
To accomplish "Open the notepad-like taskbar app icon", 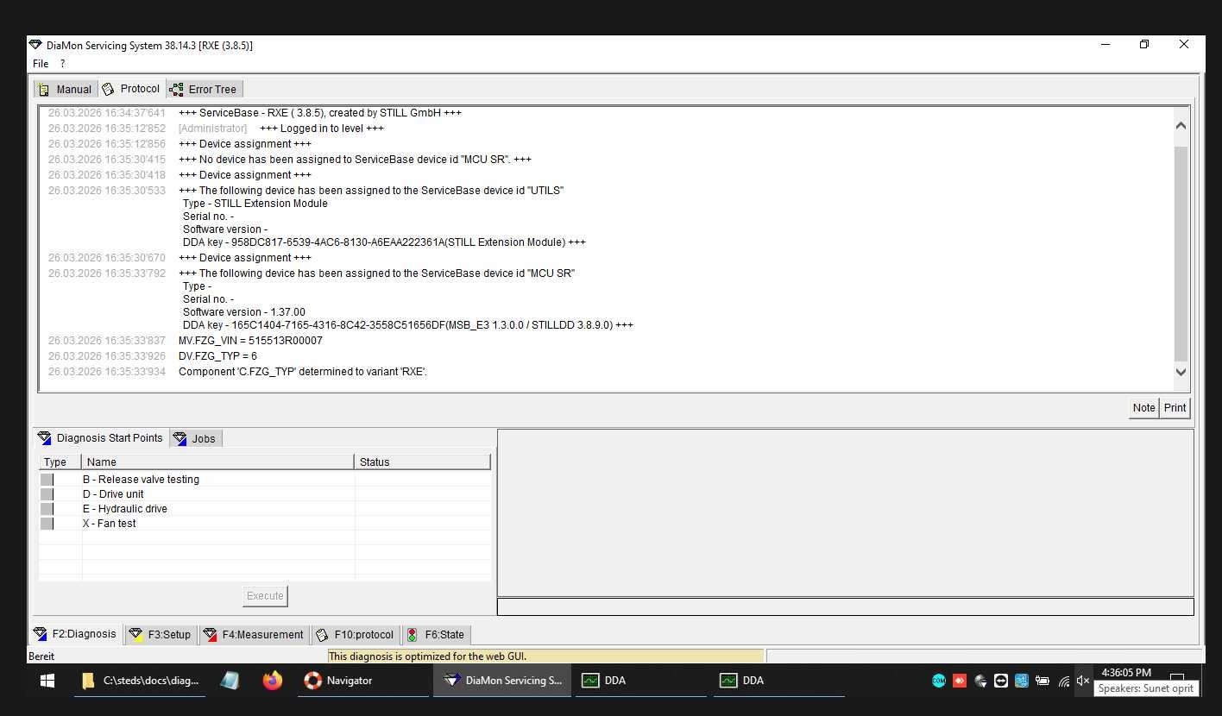I will coord(230,681).
